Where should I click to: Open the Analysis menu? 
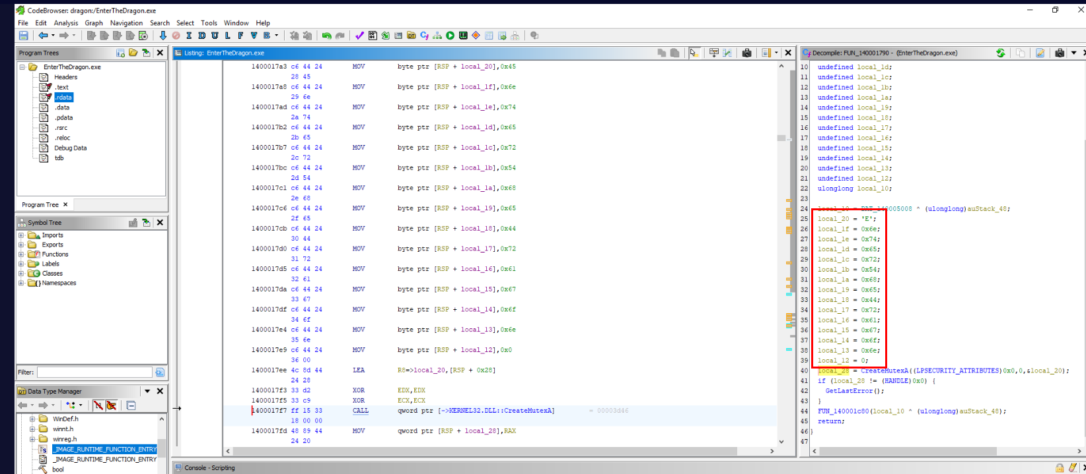tap(66, 23)
